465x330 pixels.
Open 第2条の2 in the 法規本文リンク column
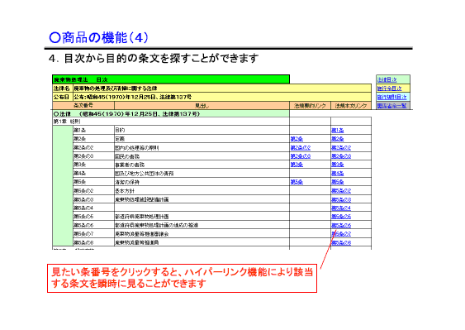tap(341, 147)
